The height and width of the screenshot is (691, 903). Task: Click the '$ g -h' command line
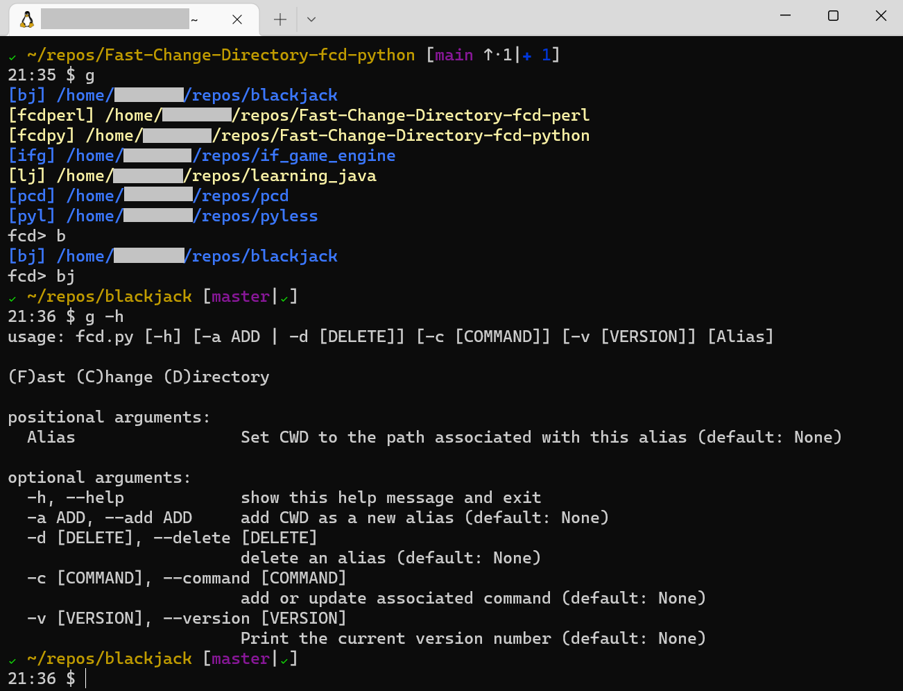(66, 316)
